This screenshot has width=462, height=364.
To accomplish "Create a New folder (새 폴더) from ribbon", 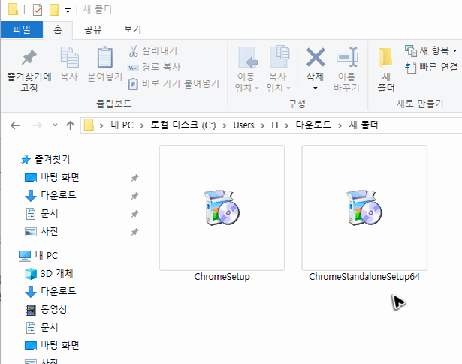I will pos(385,70).
